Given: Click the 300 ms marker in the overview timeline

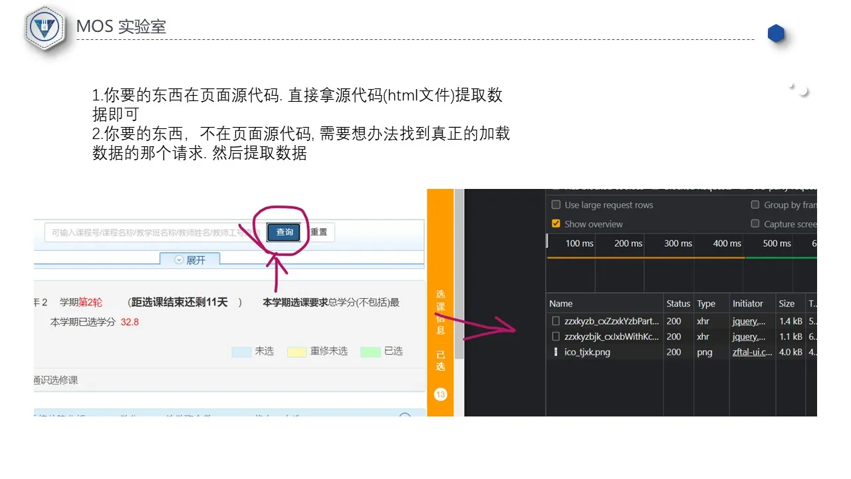Looking at the screenshot, I should coord(678,243).
